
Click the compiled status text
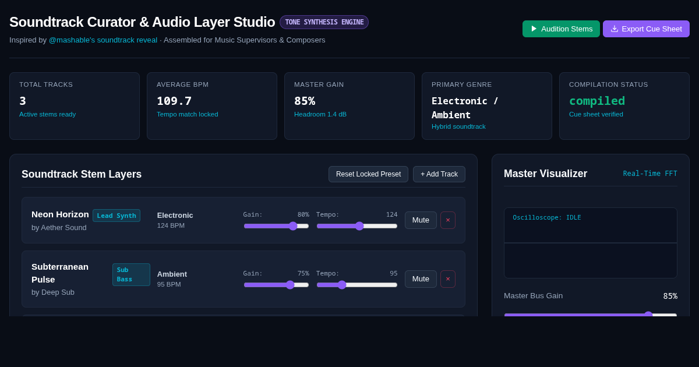(x=597, y=101)
